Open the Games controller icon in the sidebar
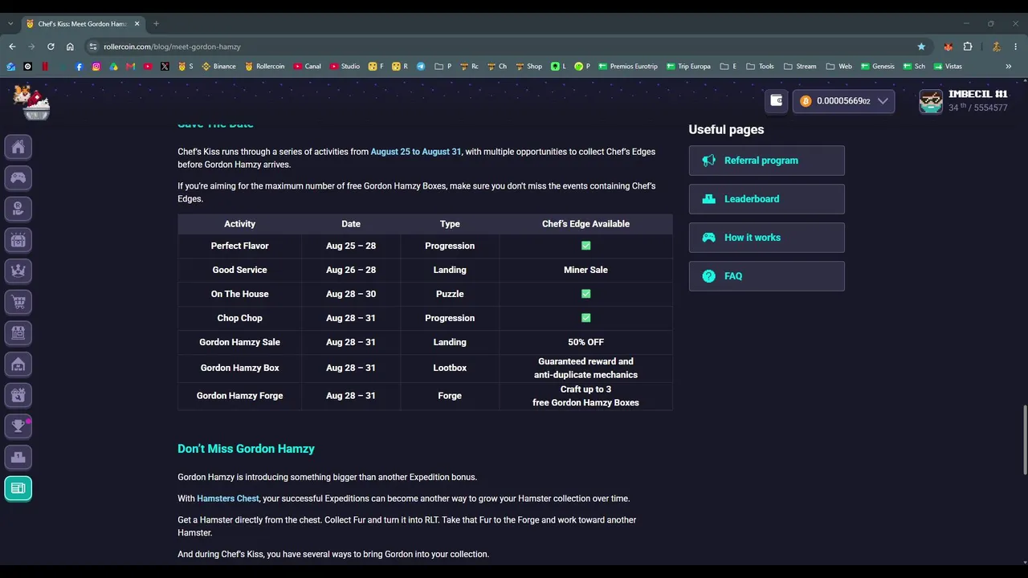 click(x=18, y=177)
